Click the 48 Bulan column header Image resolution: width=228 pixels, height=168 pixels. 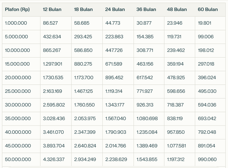177,9
